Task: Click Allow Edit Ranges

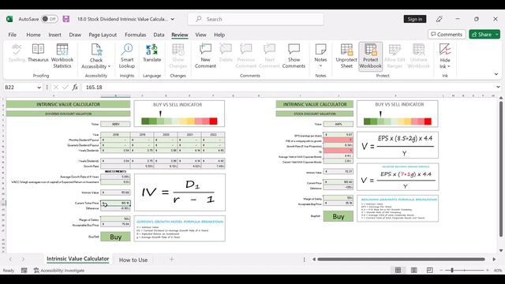Action: (x=395, y=56)
